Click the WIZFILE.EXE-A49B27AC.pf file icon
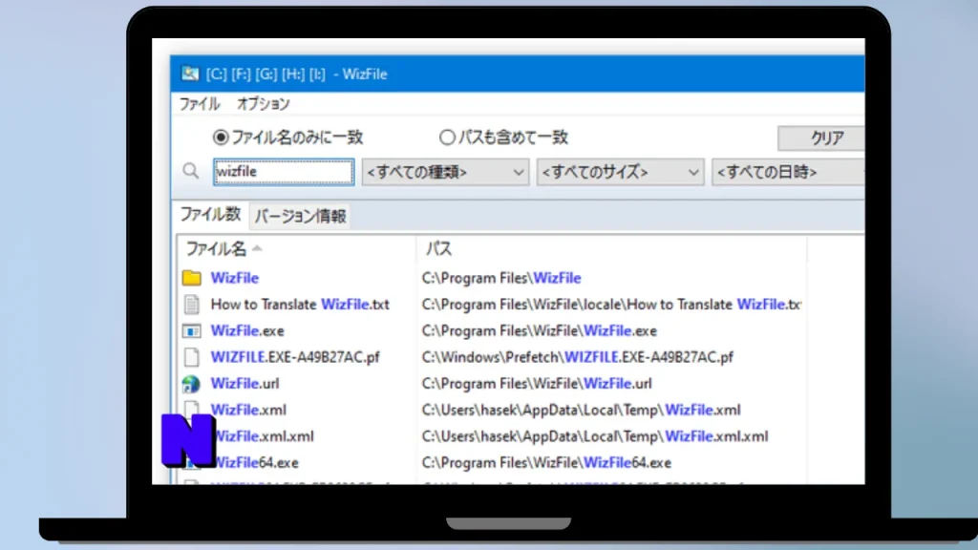This screenshot has width=978, height=550. 191,357
